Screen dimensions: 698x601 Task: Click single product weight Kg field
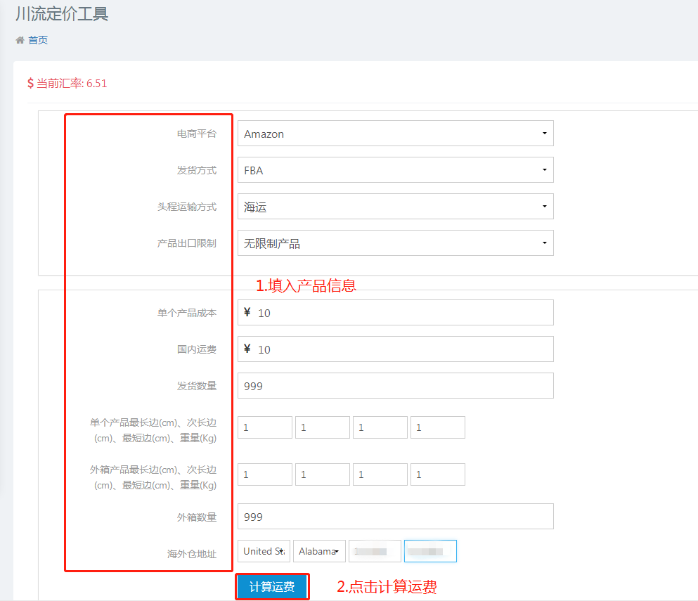click(x=438, y=427)
